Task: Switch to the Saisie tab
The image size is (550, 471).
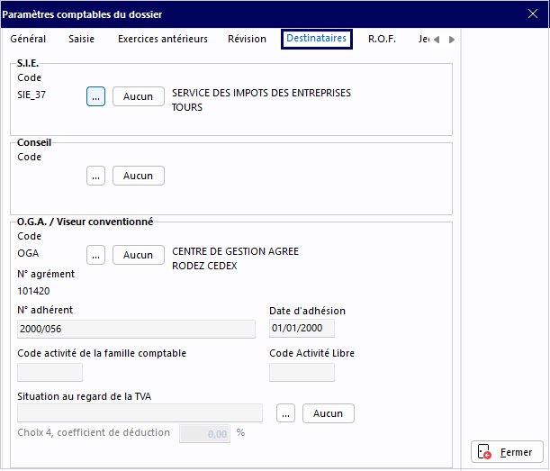Action: (81, 39)
